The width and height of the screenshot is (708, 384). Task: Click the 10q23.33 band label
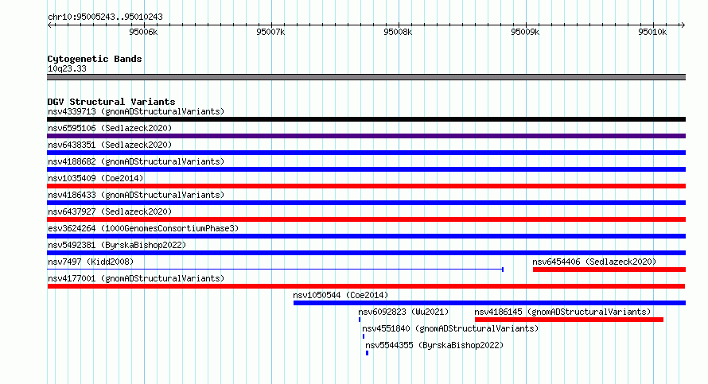[67, 68]
